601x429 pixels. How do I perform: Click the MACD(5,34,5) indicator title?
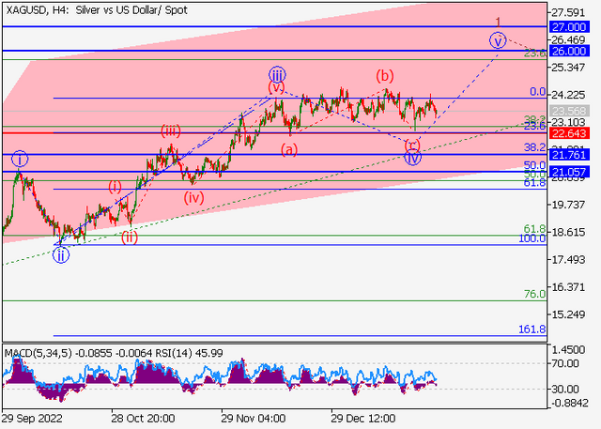point(38,353)
